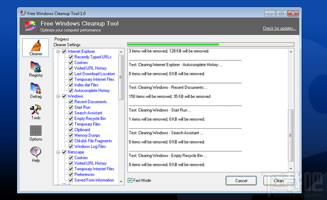Click up arrow of log output scrollbar
Viewport: 327px width, 200px height.
(291, 52)
